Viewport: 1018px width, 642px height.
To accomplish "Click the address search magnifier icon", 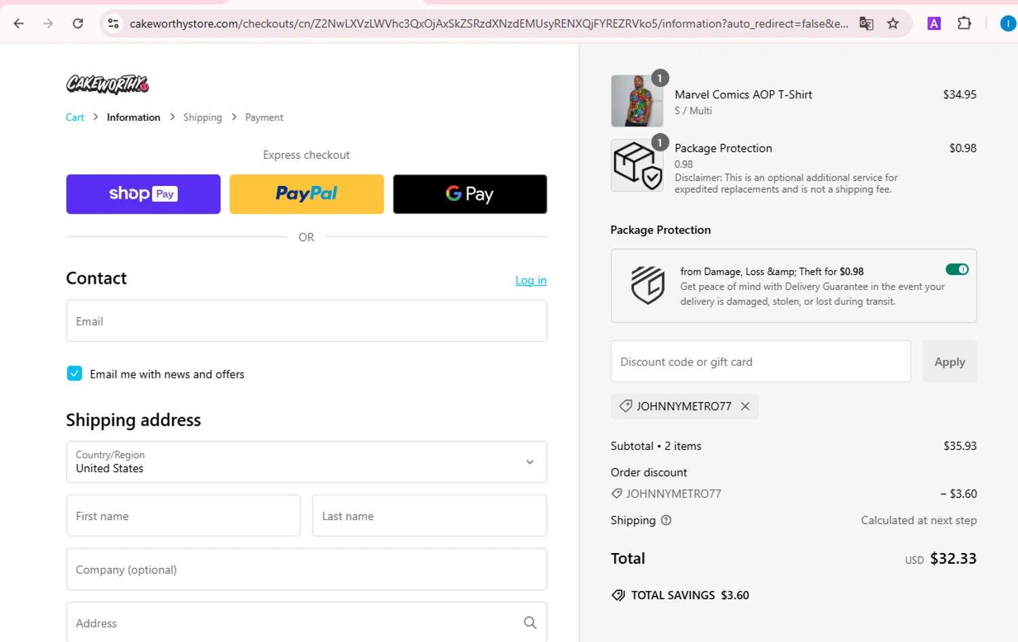I will point(530,622).
